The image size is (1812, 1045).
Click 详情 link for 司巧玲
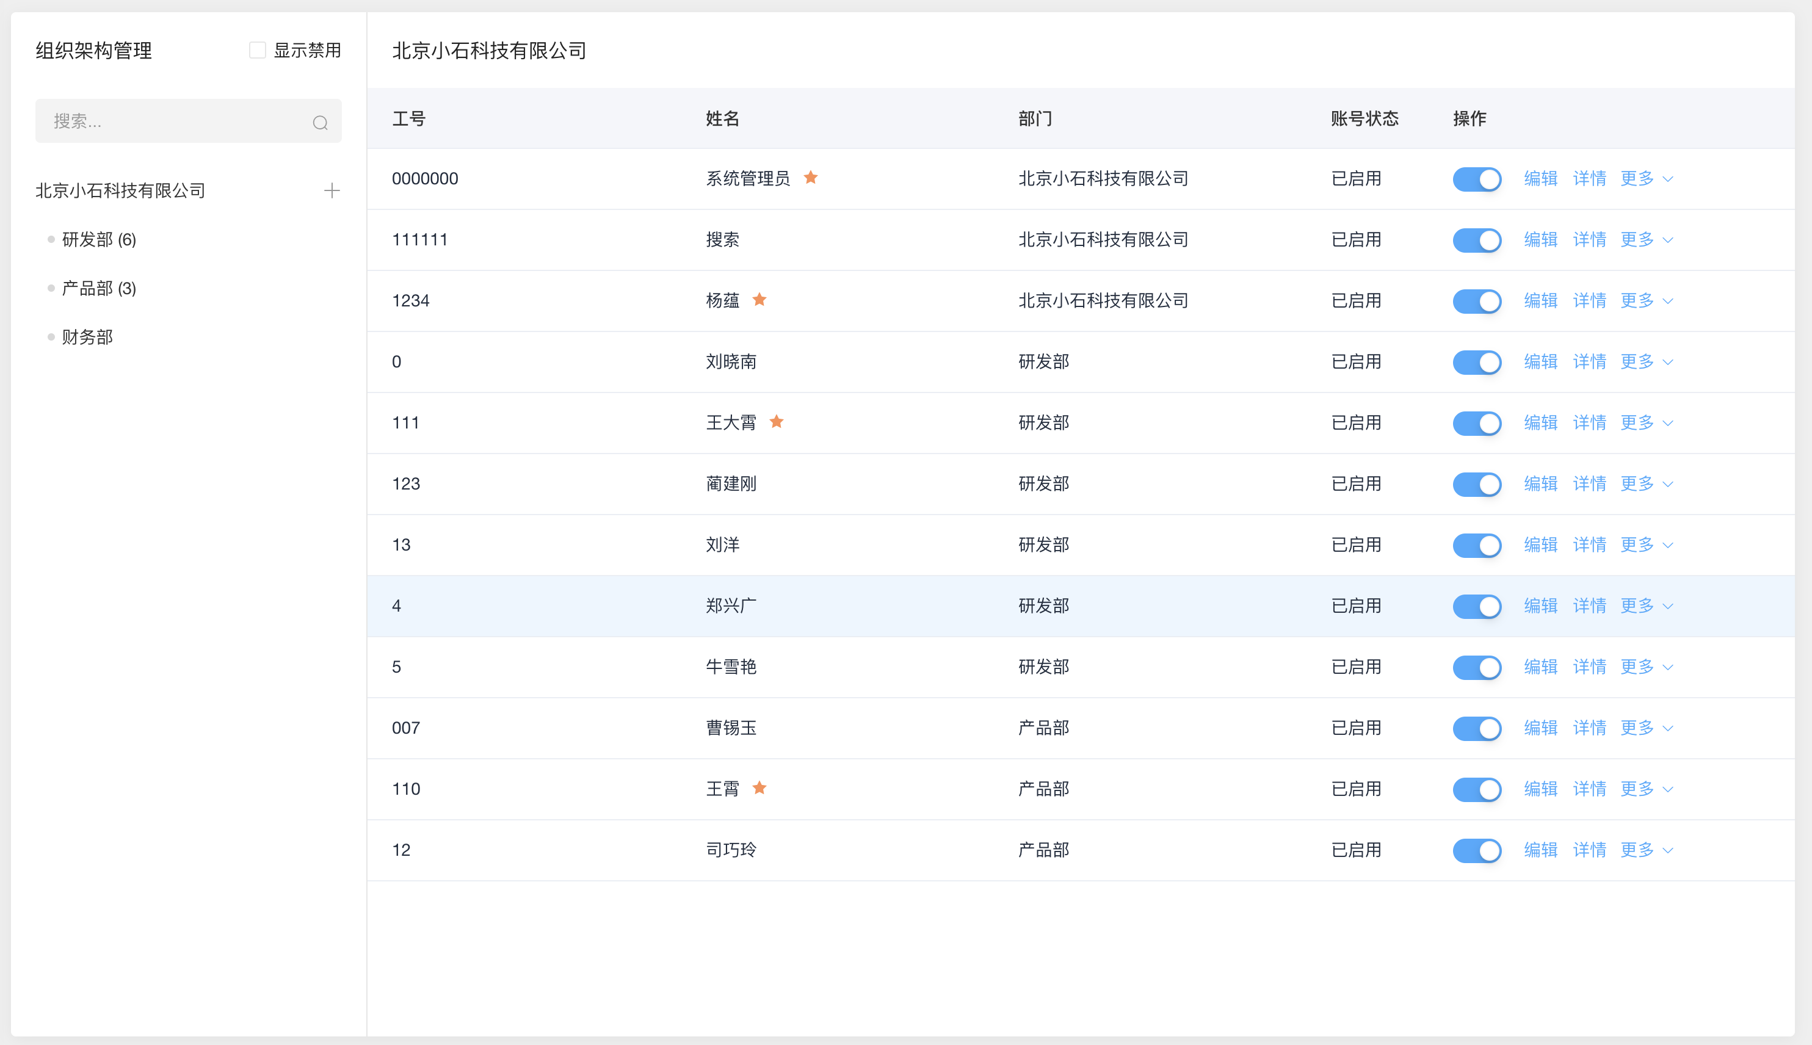point(1590,850)
